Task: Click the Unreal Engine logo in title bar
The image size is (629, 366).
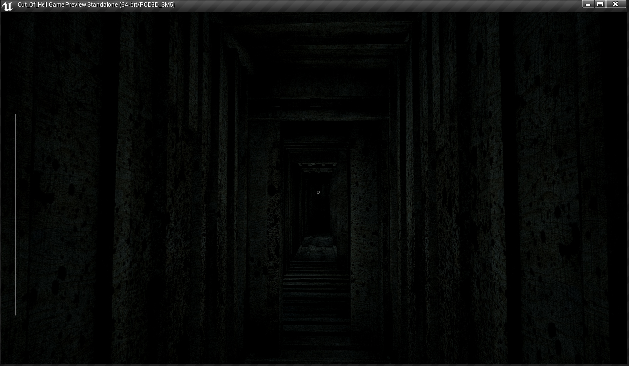Action: (x=7, y=6)
